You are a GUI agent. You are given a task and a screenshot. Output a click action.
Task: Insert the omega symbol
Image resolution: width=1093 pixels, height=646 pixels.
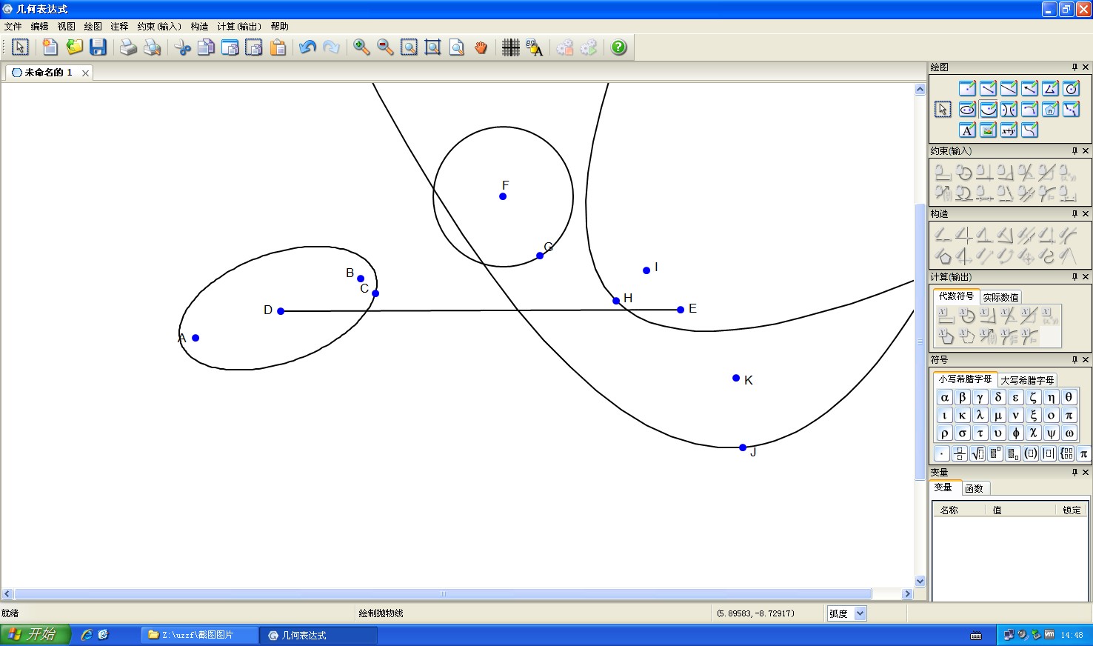(1069, 433)
